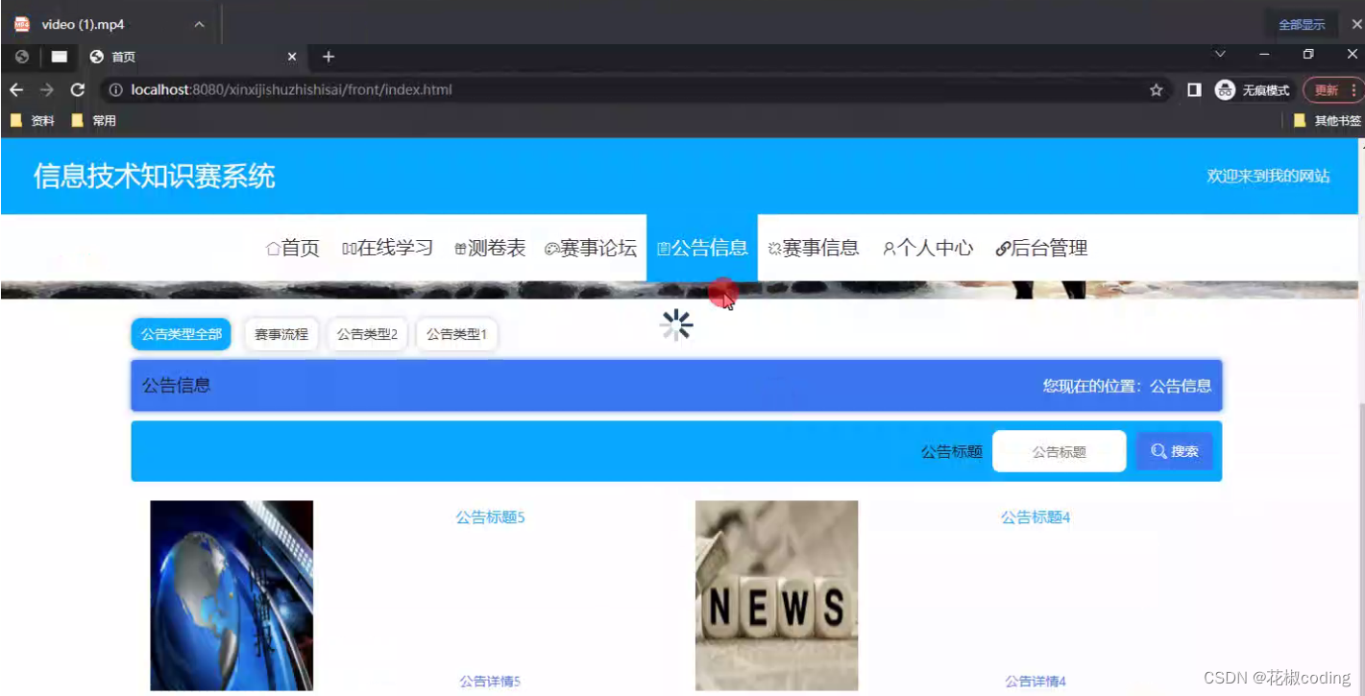The height and width of the screenshot is (696, 1365).
Task: Collapse the video (1).mp4 download chevron
Action: pyautogui.click(x=198, y=23)
